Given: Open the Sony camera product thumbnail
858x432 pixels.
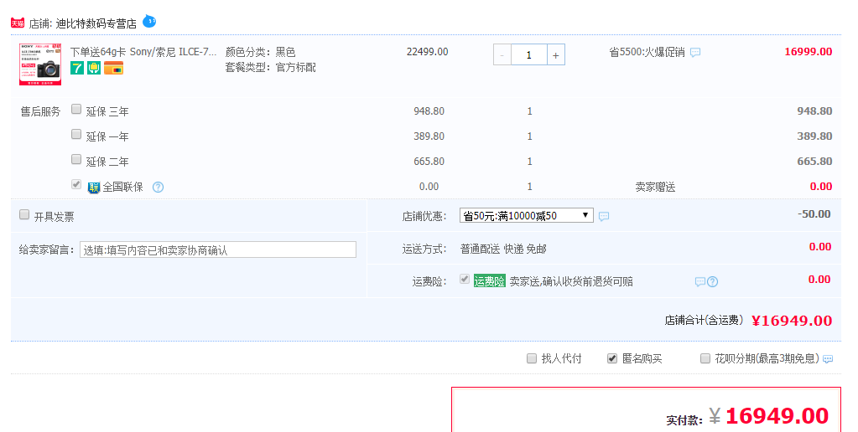Looking at the screenshot, I should pos(40,64).
